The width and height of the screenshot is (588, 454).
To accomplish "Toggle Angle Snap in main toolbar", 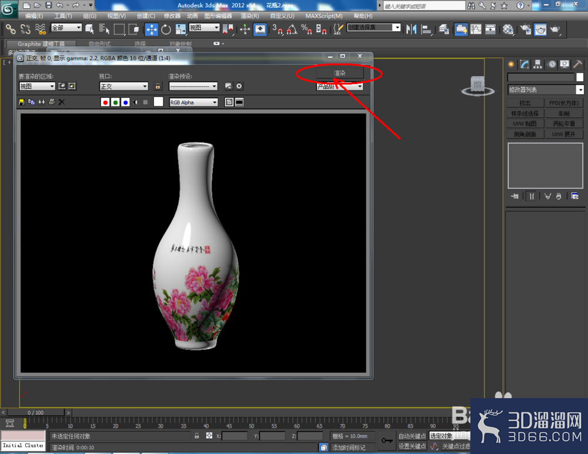I will [x=292, y=29].
